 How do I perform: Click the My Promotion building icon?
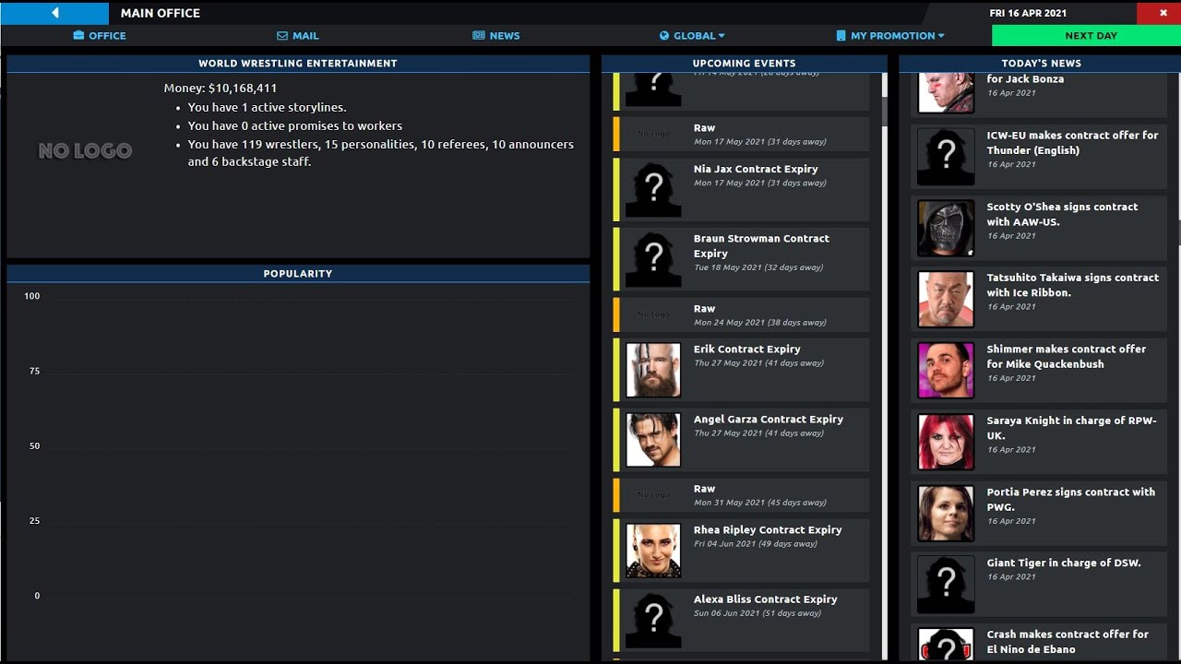[x=841, y=36]
